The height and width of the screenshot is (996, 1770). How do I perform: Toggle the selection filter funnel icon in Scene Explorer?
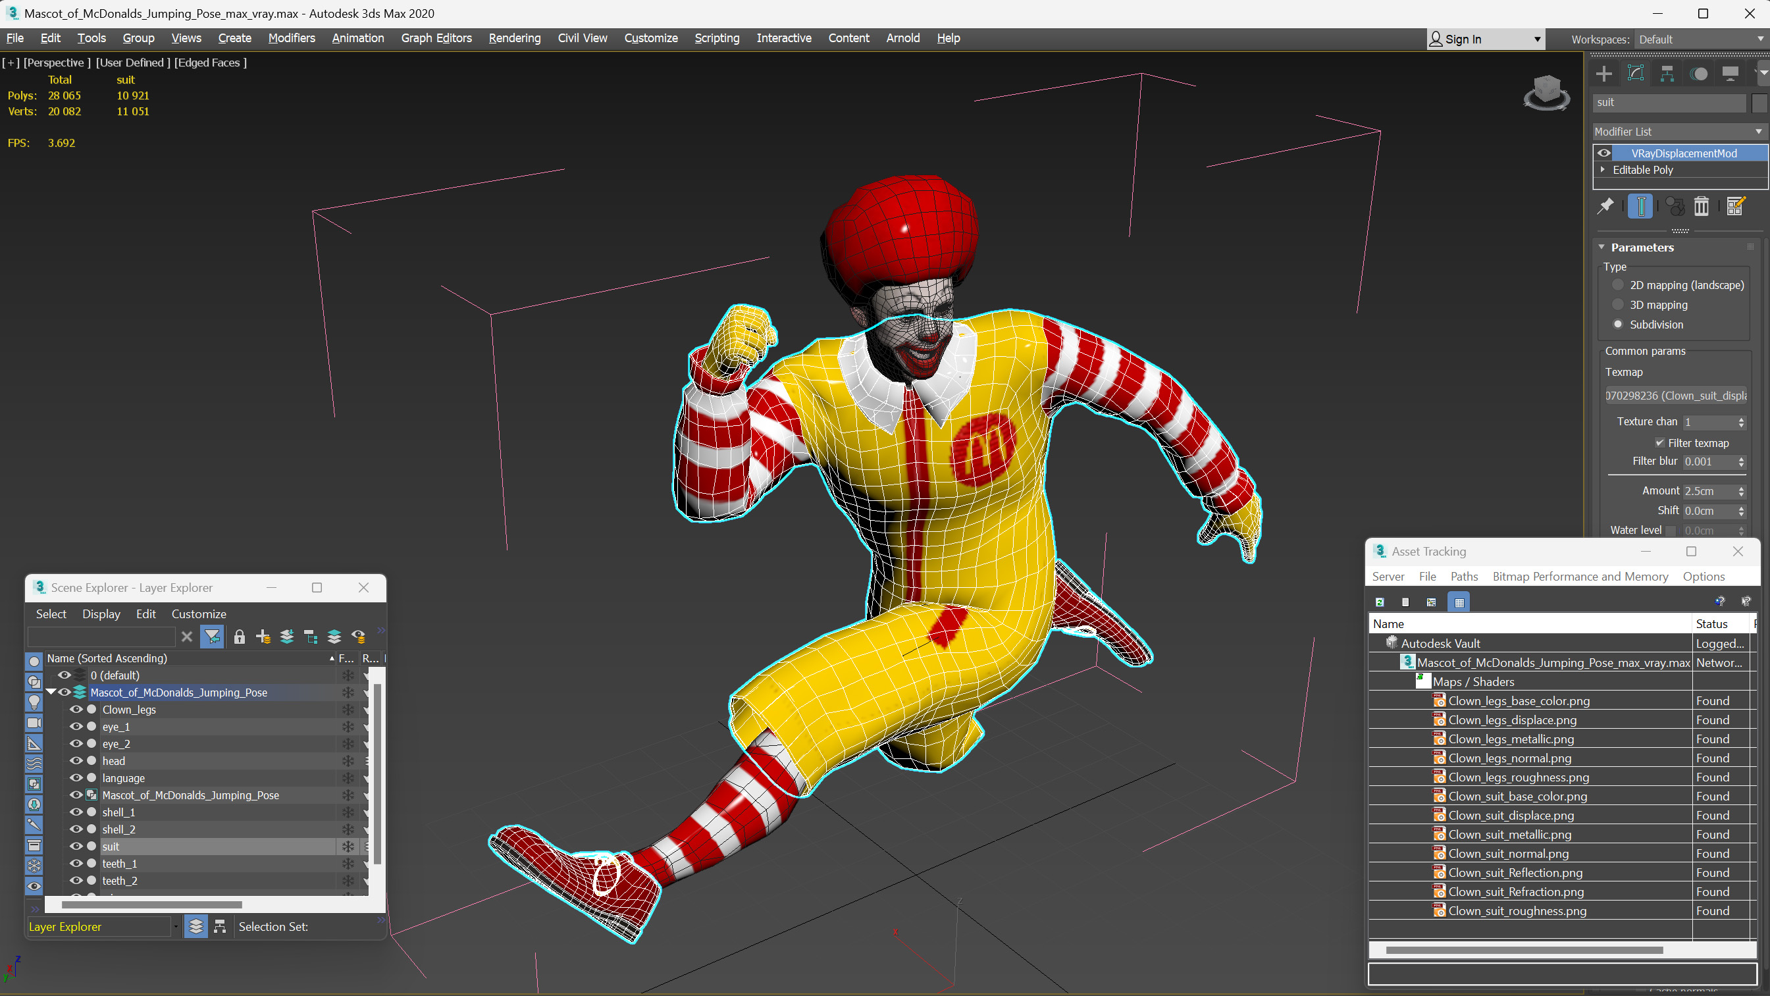[x=213, y=637]
